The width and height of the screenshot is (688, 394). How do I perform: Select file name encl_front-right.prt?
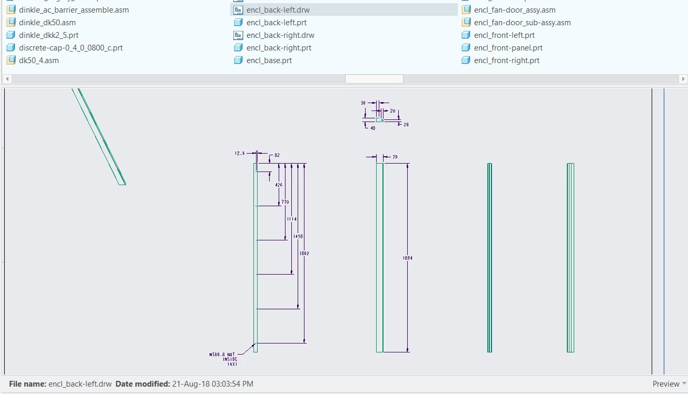click(507, 60)
